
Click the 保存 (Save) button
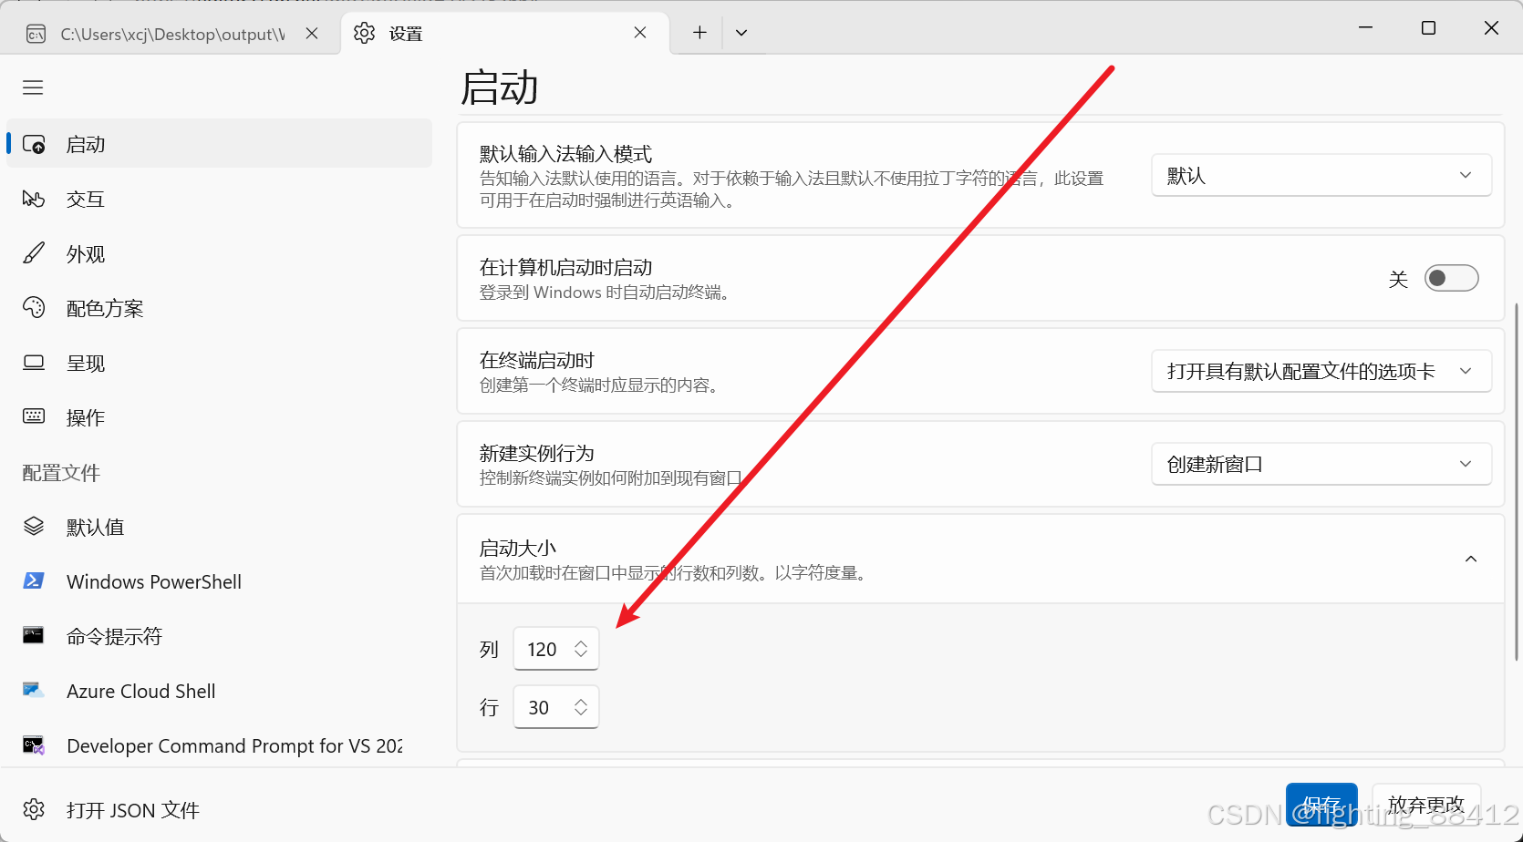1321,806
